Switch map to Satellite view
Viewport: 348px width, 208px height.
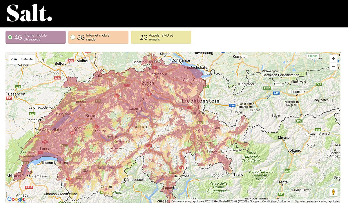27,59
